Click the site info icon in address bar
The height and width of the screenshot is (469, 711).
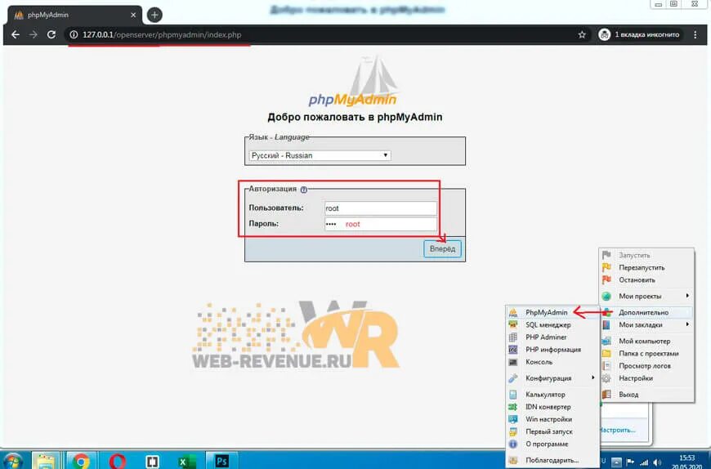point(74,35)
